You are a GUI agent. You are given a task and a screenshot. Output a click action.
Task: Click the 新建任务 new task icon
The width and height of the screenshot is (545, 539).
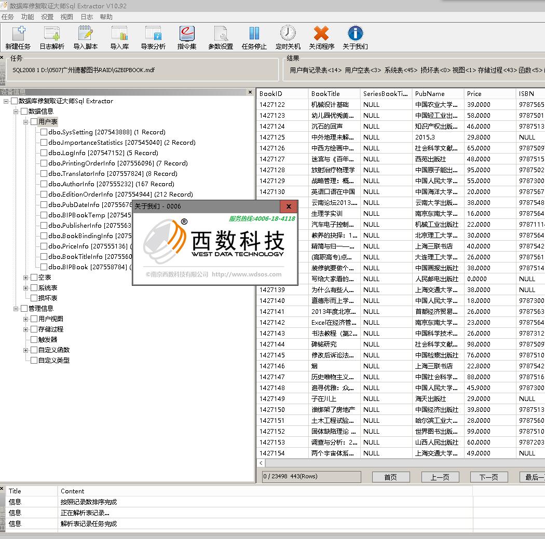click(x=18, y=34)
